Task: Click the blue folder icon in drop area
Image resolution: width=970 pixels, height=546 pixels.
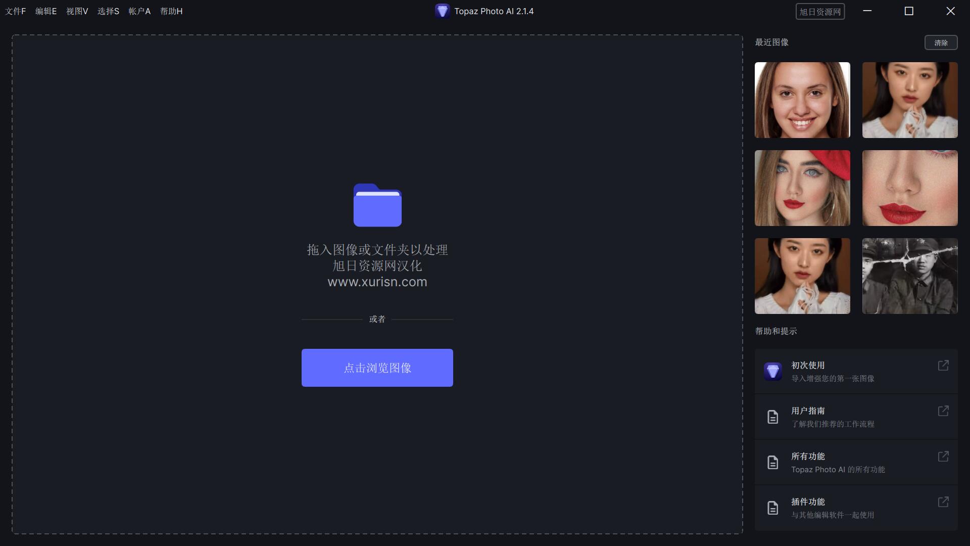Action: coord(377,205)
